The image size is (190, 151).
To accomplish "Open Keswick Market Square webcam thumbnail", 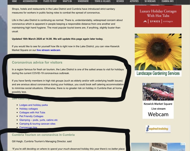I will 158,101.
